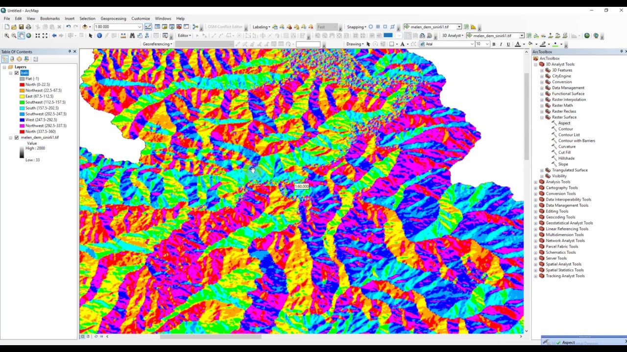Screen dimensions: 627x352
Task: Collapse the Layers data frame
Action: pos(4,67)
